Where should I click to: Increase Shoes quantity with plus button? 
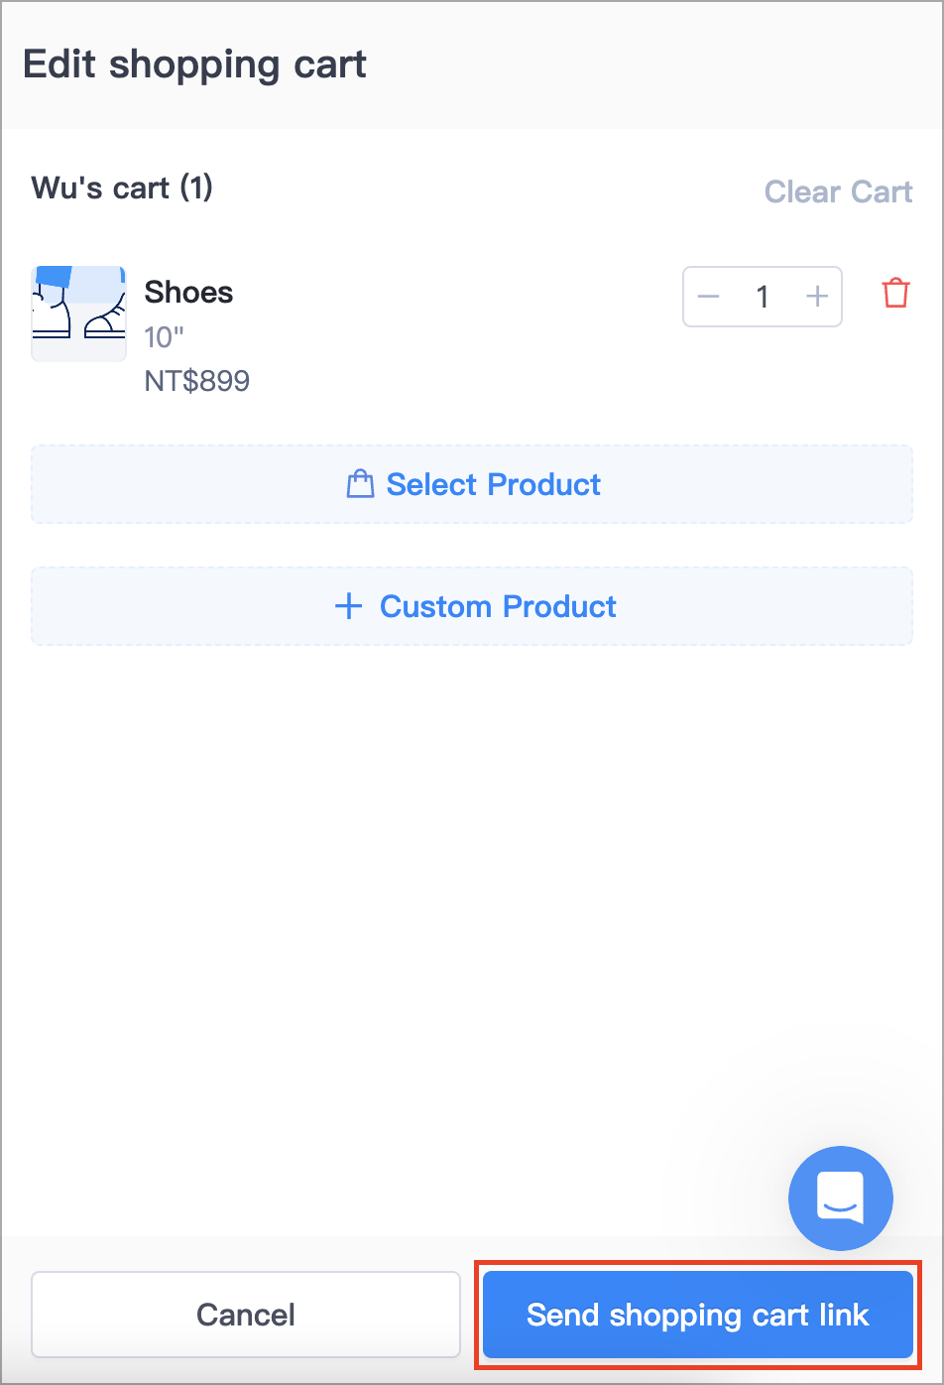817,297
